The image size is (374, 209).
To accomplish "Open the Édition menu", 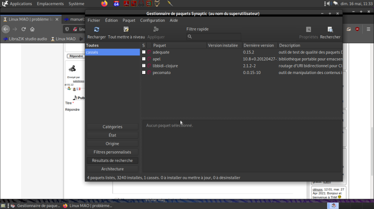I will [x=111, y=20].
